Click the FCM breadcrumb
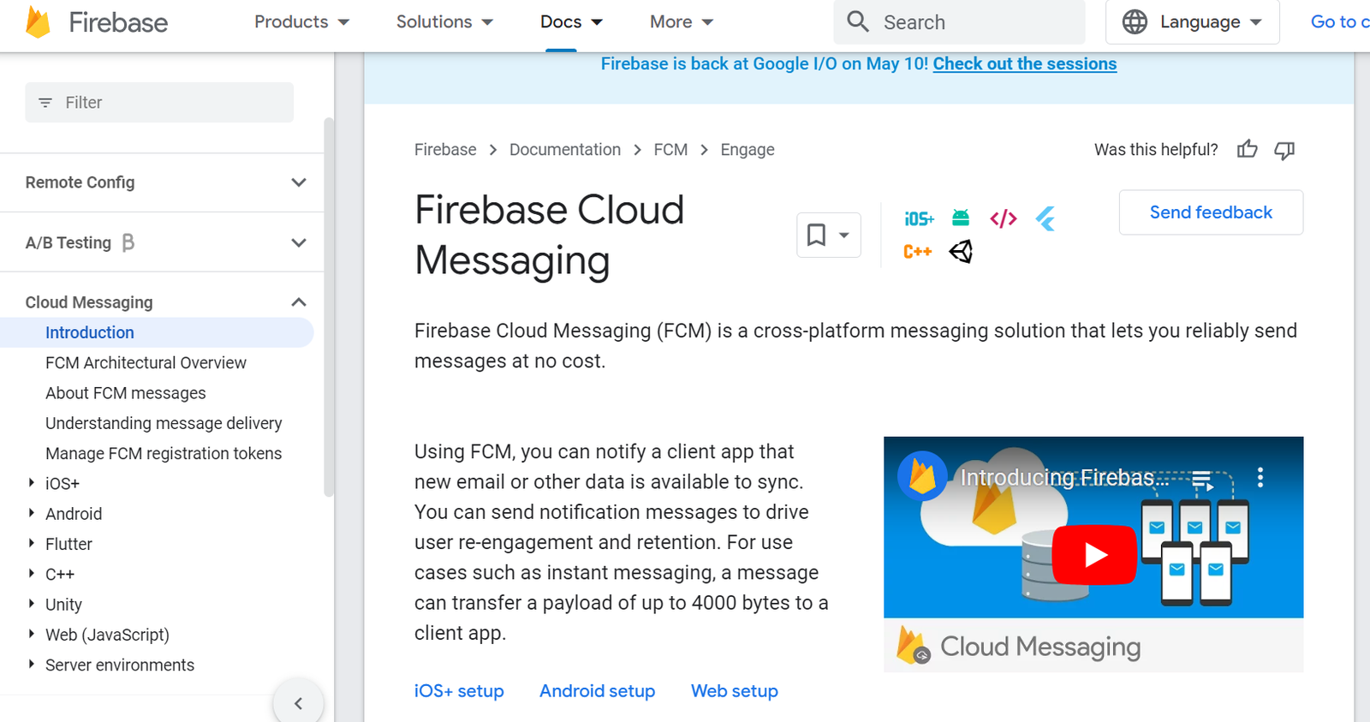The image size is (1370, 722). pyautogui.click(x=670, y=150)
